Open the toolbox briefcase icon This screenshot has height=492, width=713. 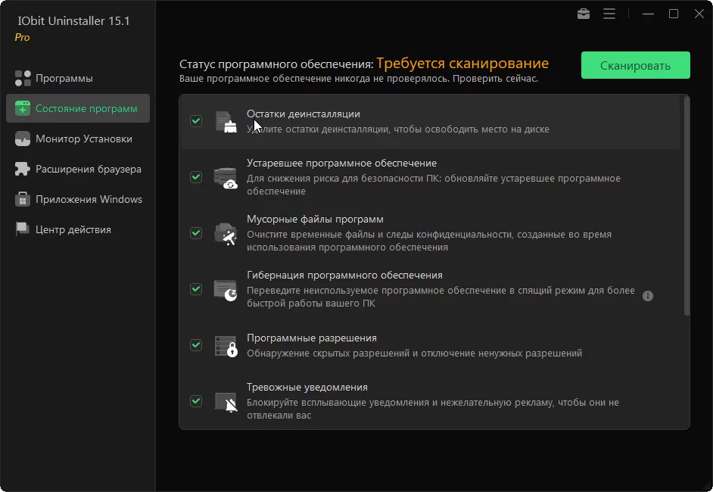pos(584,14)
